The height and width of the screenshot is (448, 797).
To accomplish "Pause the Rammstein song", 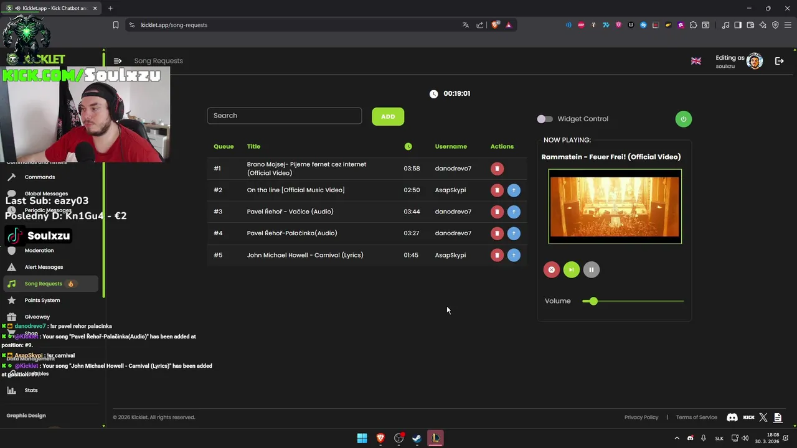I will (591, 269).
